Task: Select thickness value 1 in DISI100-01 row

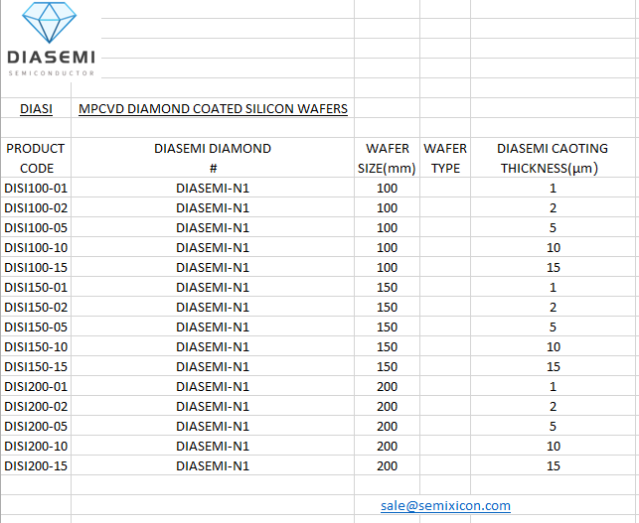Action: [x=553, y=188]
